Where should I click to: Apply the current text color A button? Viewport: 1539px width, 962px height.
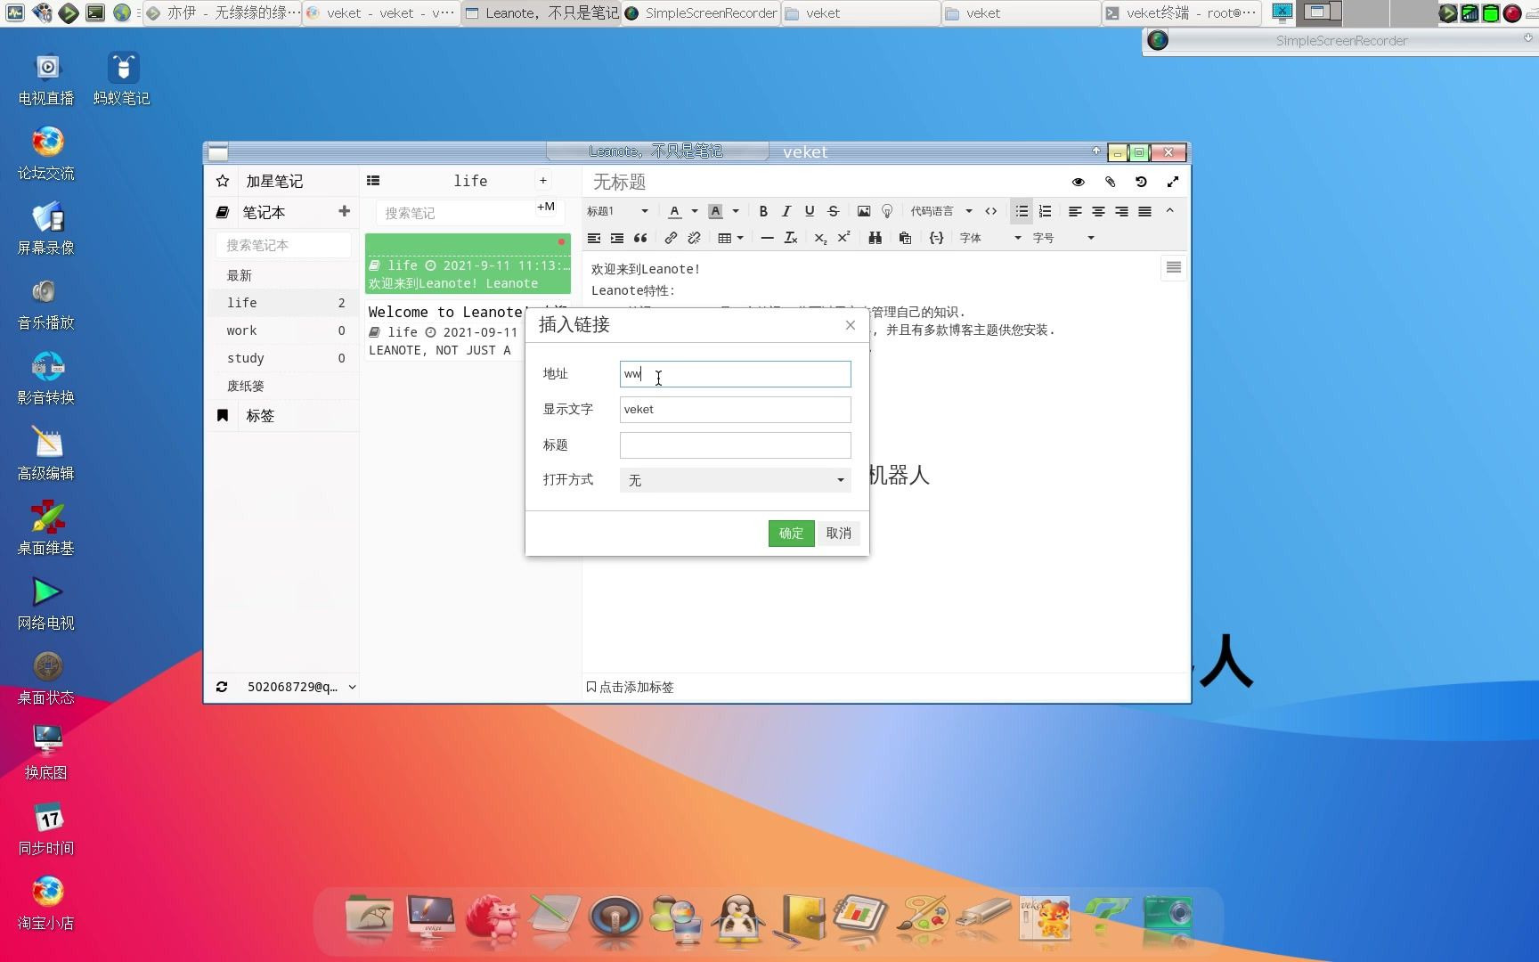click(675, 211)
